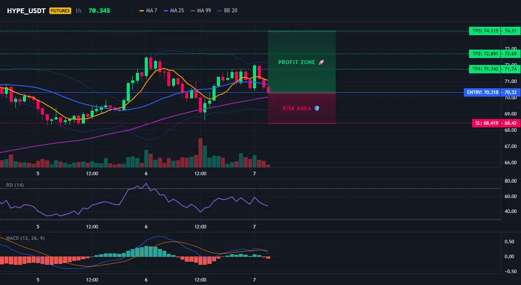The width and height of the screenshot is (521, 285).
Task: Click the PROFIT ZONE text
Action: coord(297,62)
